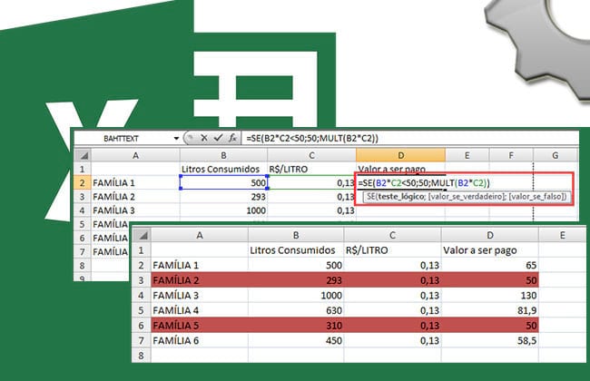Select column C header in upper sheet
This screenshot has height=381, width=590.
[x=311, y=155]
